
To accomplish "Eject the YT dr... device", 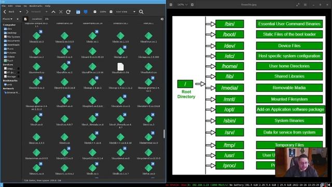I will pyautogui.click(x=19, y=73).
